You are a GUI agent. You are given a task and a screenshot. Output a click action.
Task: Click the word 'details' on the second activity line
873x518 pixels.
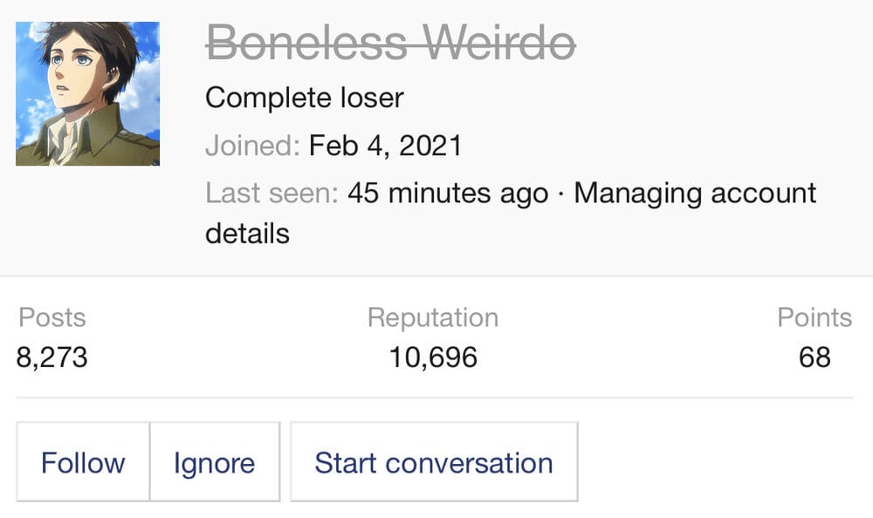(x=247, y=234)
